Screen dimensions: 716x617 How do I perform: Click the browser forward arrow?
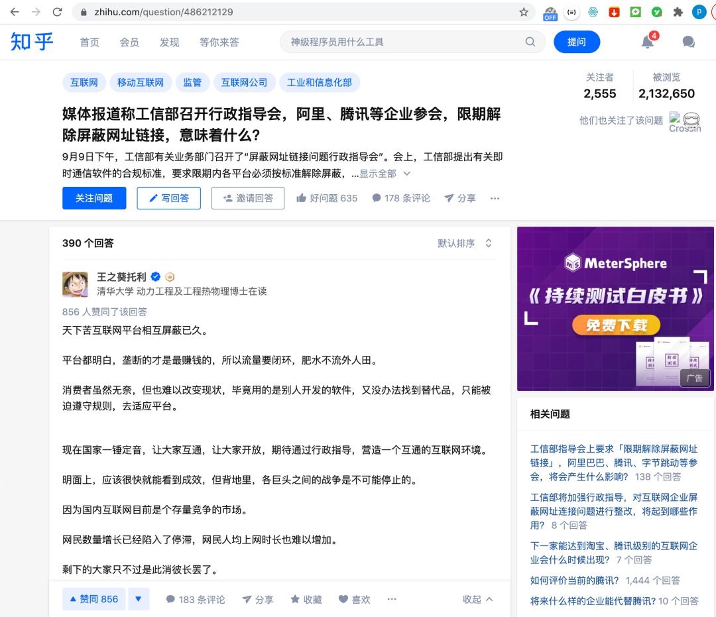tap(36, 12)
